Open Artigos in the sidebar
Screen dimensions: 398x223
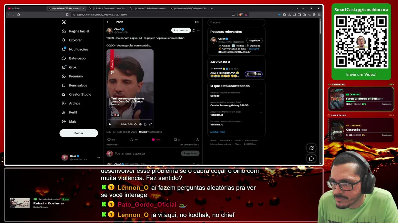[71, 103]
